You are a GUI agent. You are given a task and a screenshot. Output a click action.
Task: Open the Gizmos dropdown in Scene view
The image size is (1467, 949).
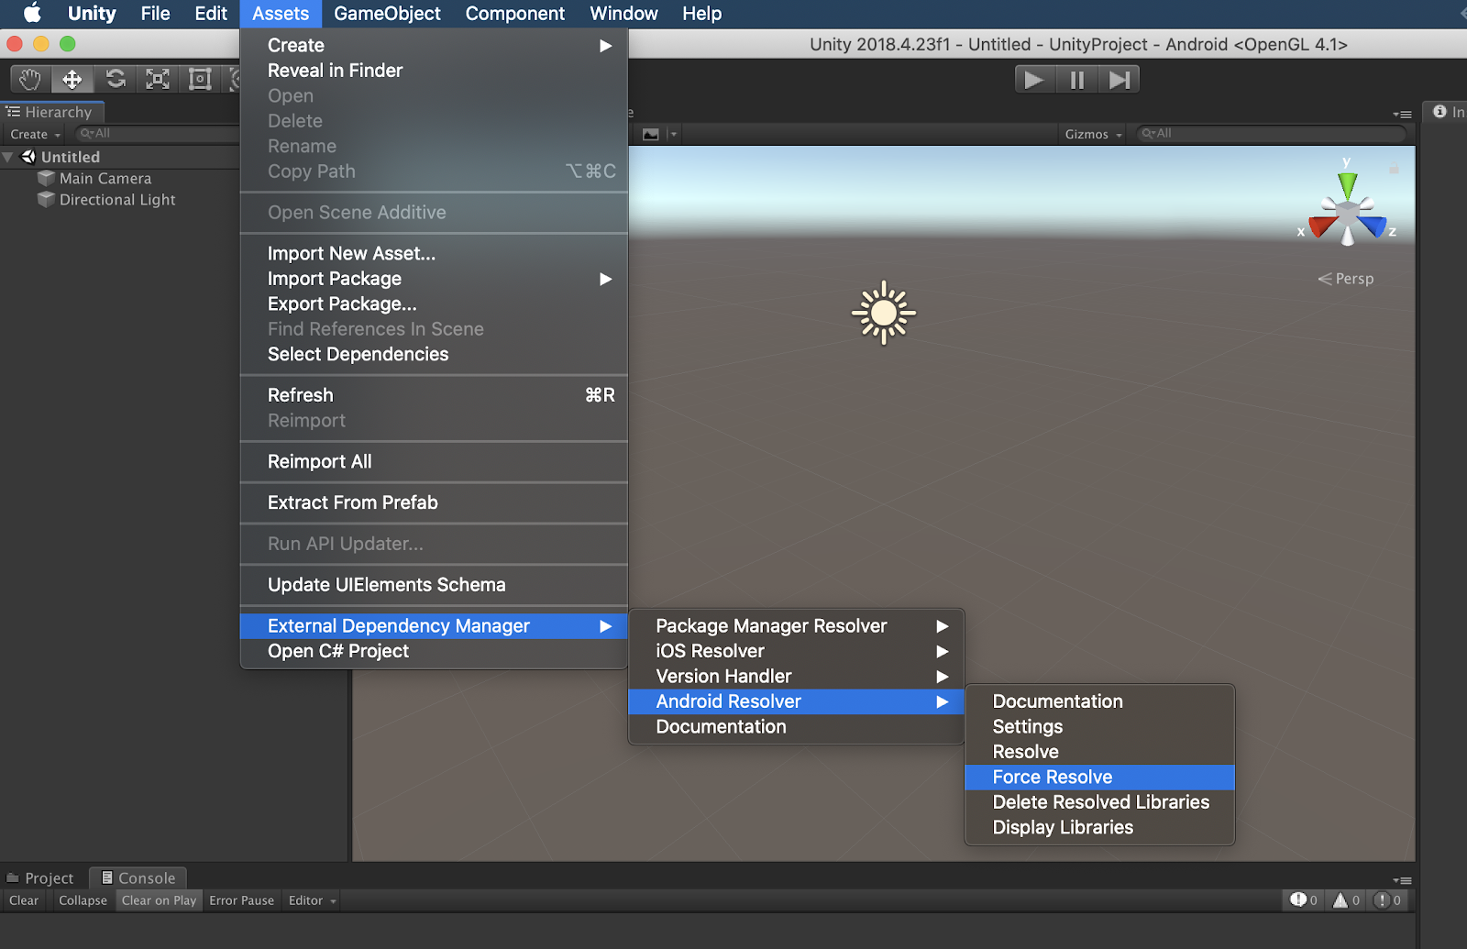(1091, 133)
